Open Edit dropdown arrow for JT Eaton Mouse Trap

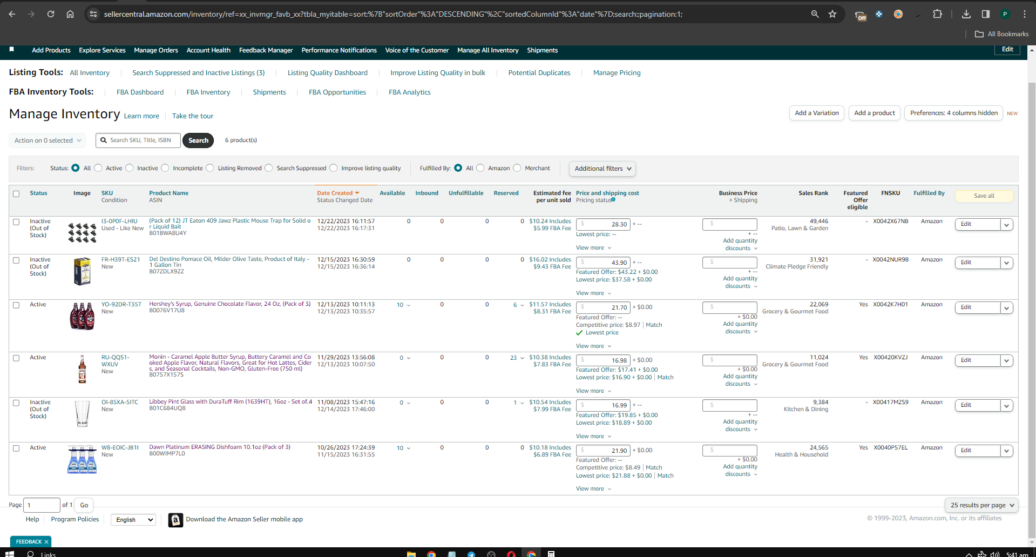[x=1006, y=225]
